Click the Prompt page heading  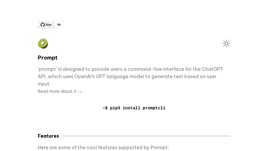coord(47,58)
